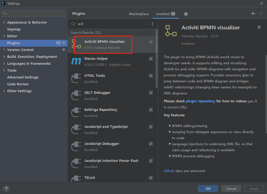267x194 pixels.
Task: Click the JavaScript Intention Power Pack icon
Action: (76, 163)
